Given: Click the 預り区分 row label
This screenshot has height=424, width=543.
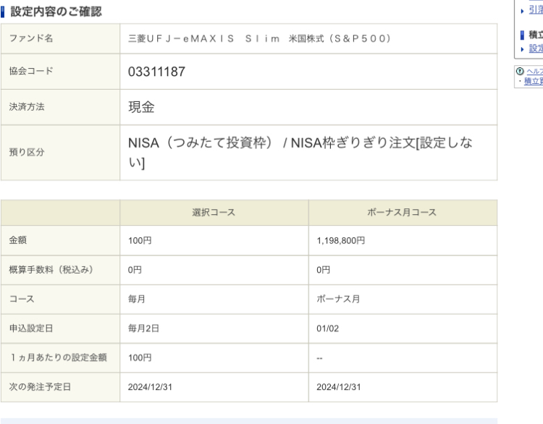Looking at the screenshot, I should 27,152.
